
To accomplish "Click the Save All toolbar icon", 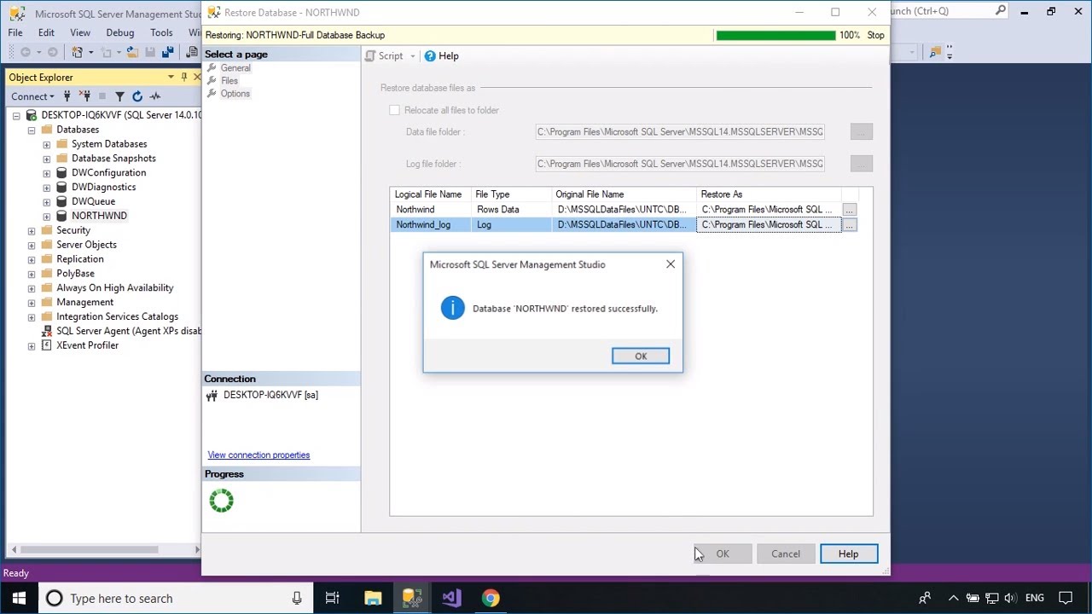I will pyautogui.click(x=168, y=52).
